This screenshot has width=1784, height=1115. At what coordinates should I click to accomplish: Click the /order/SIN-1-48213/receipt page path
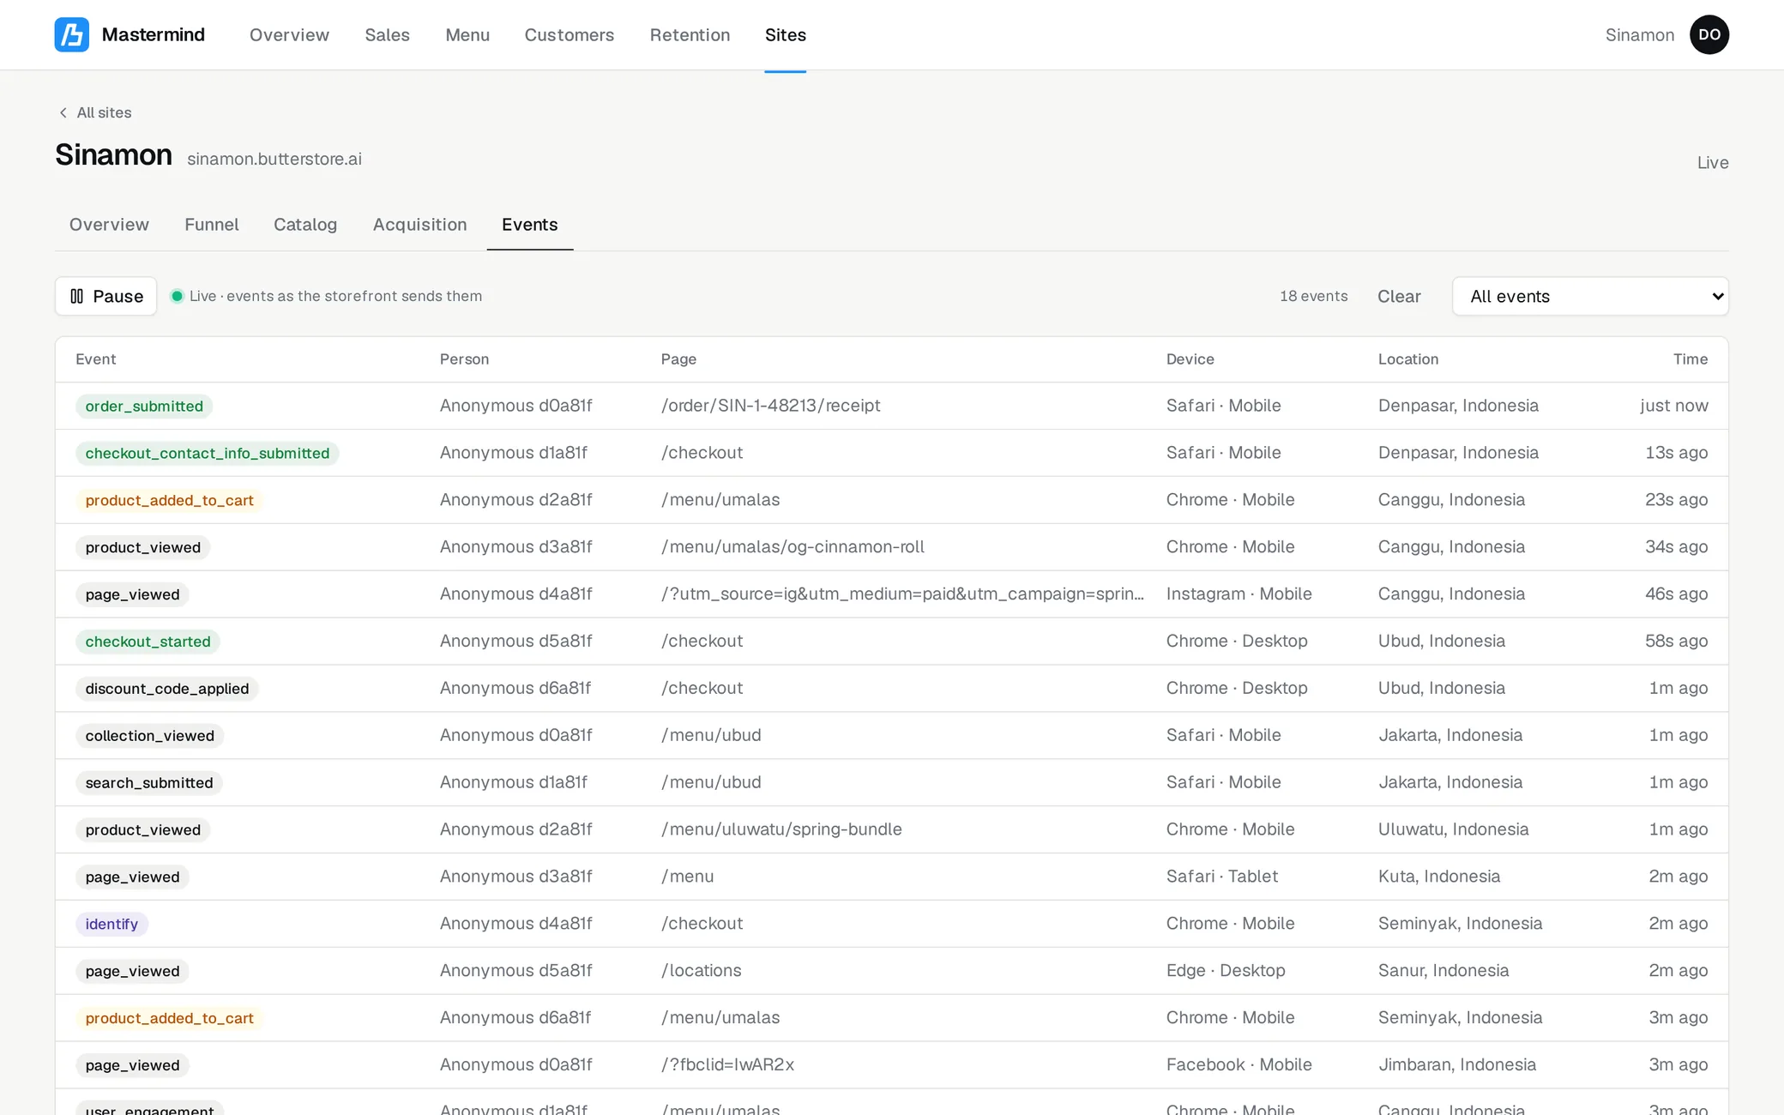pyautogui.click(x=770, y=406)
